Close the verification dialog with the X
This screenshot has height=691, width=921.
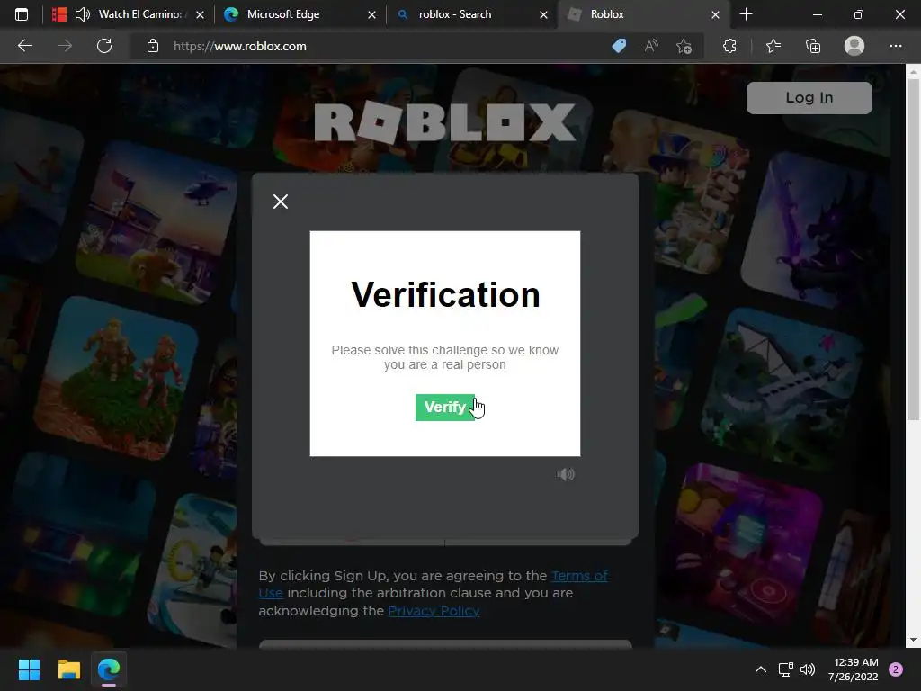[x=281, y=202]
